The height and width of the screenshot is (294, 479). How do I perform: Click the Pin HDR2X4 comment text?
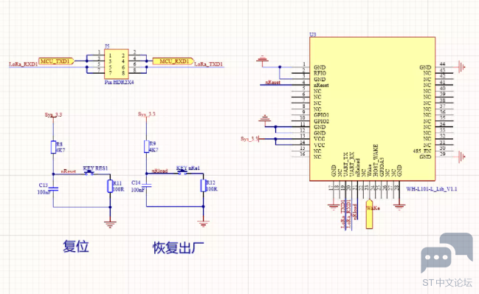pos(119,83)
